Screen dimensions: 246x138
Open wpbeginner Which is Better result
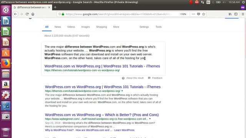point(102,115)
